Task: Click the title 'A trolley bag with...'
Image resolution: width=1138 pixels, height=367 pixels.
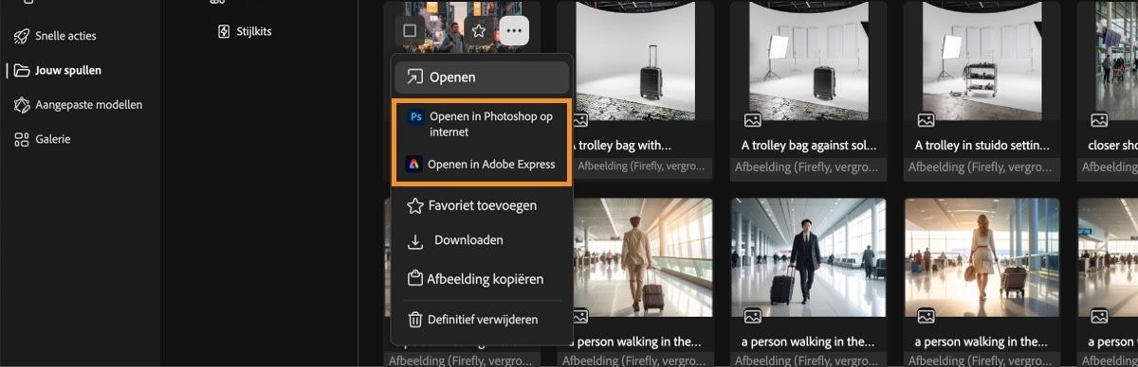Action: point(621,146)
